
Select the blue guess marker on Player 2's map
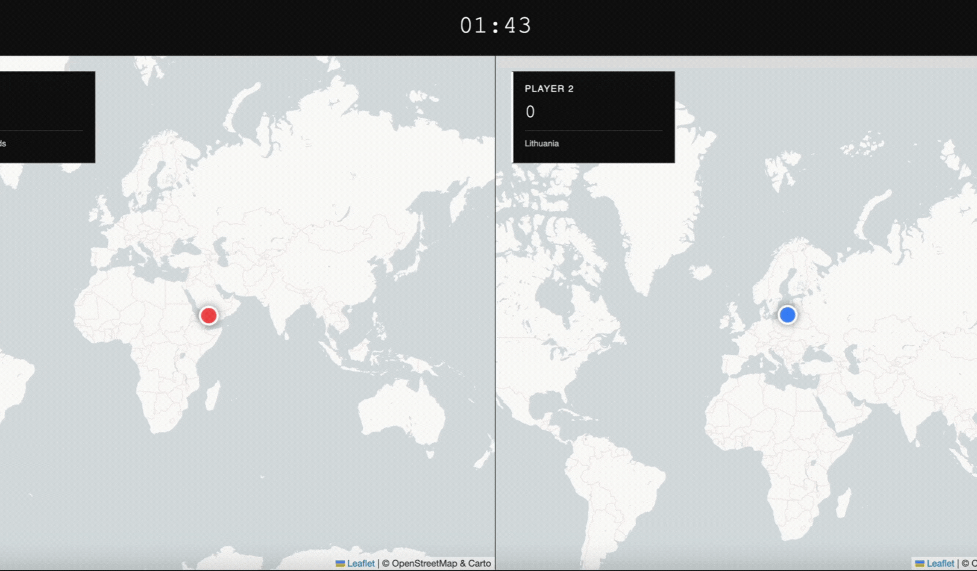[788, 314]
